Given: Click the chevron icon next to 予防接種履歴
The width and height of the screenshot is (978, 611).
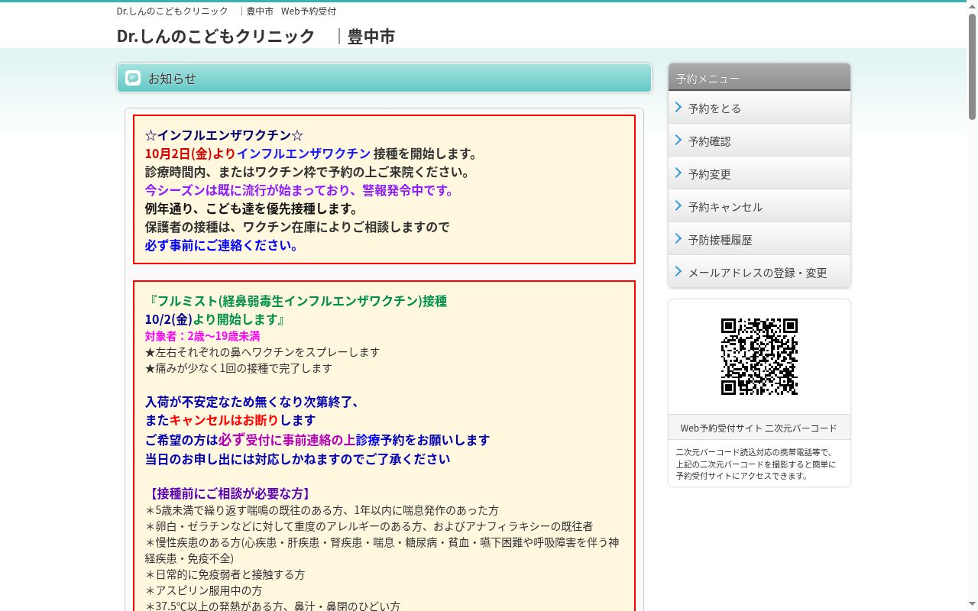Looking at the screenshot, I should (x=678, y=238).
